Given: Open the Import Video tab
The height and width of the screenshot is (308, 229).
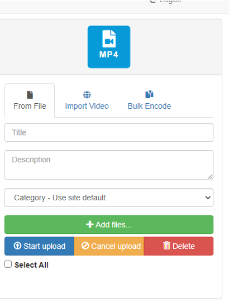Looking at the screenshot, I should (87, 100).
